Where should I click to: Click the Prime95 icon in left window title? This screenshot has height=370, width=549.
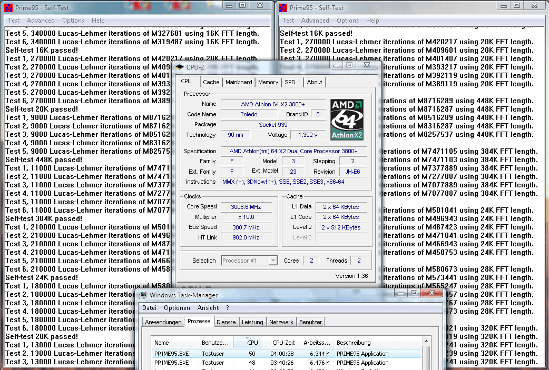click(8, 8)
